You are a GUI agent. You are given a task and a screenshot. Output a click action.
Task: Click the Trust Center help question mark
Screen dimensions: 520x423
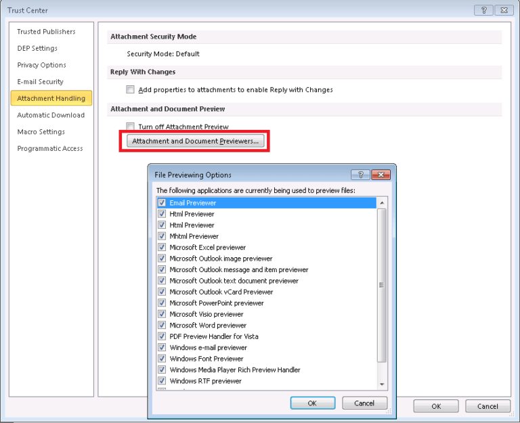click(x=483, y=10)
